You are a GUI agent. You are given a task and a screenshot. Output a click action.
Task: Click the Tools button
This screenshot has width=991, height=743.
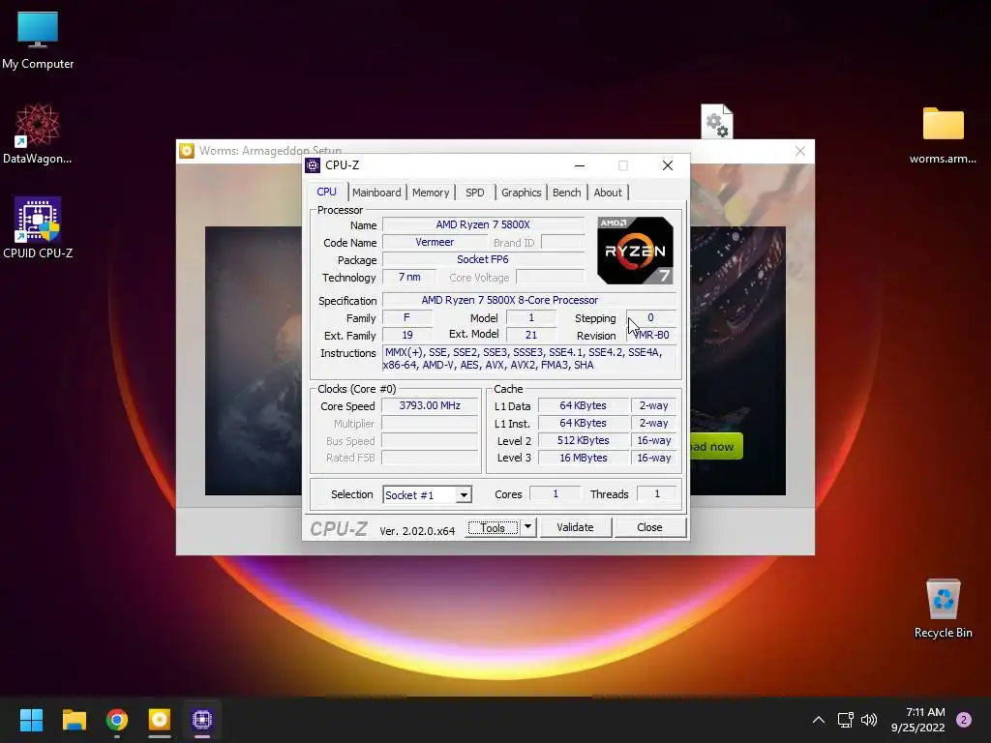[493, 527]
